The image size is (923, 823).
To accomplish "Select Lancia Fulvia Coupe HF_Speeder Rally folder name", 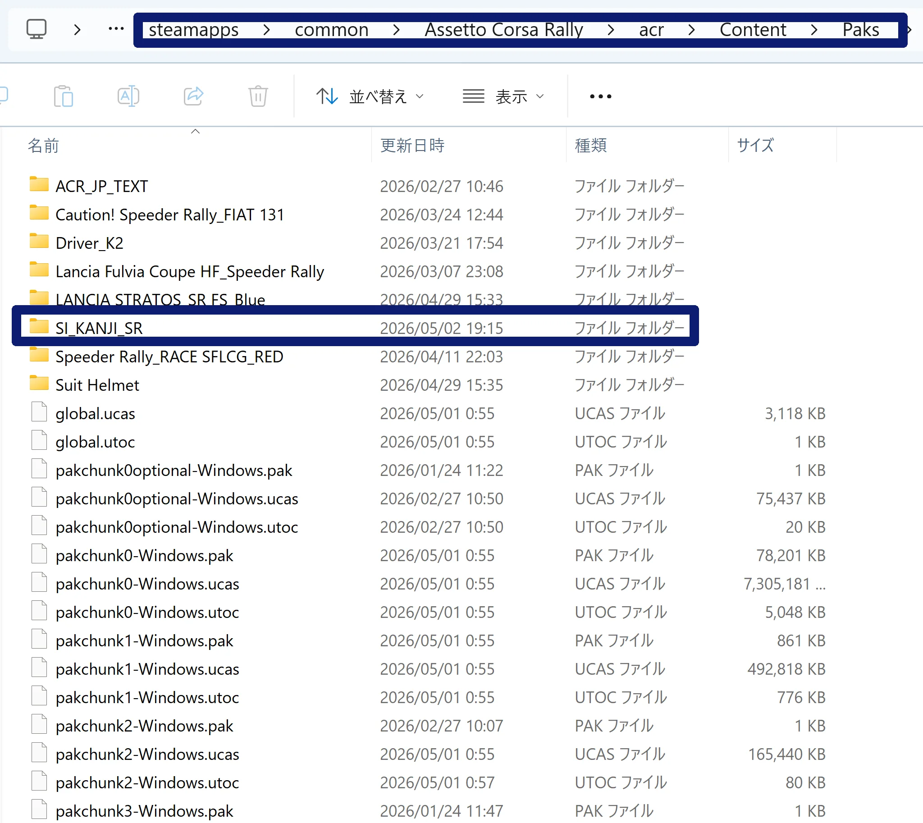I will 190,271.
